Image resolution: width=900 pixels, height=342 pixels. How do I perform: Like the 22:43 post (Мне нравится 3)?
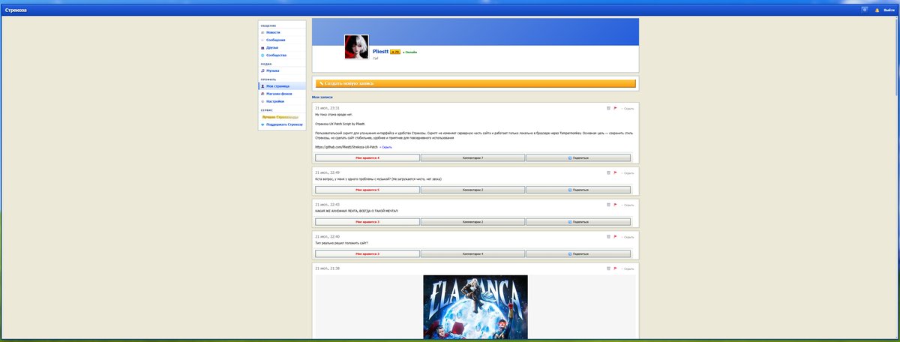[x=367, y=222]
